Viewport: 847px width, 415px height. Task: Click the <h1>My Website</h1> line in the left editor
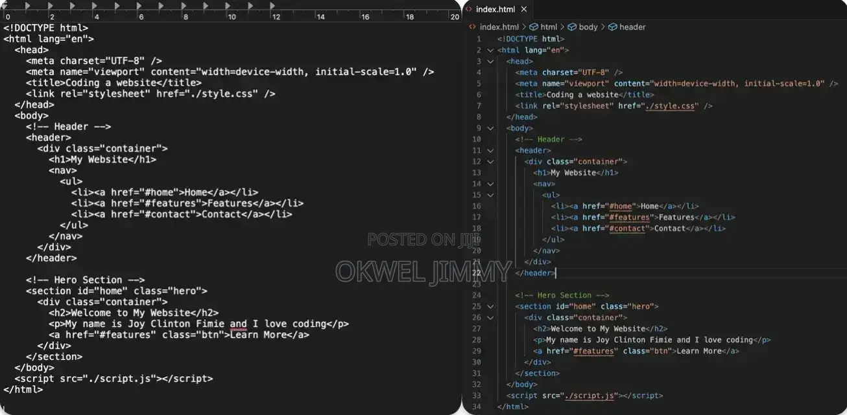click(102, 159)
